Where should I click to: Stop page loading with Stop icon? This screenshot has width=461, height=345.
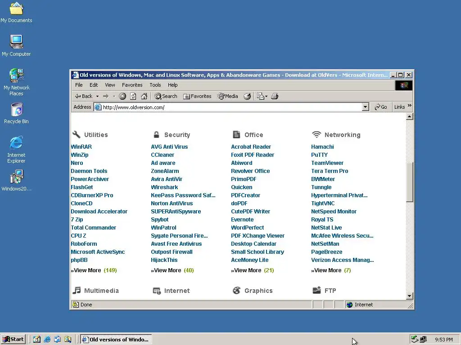coord(122,96)
